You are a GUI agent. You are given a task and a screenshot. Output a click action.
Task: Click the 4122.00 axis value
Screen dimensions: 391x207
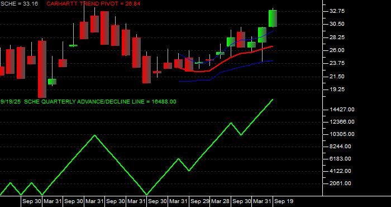[x=340, y=171]
